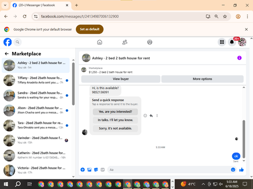Click the Set as default button
Screen dimensions: 253x189
(x=90, y=29)
